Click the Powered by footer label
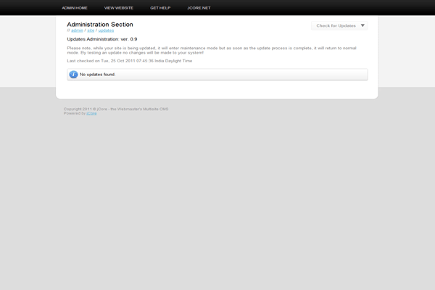The width and height of the screenshot is (435, 290). (74, 113)
